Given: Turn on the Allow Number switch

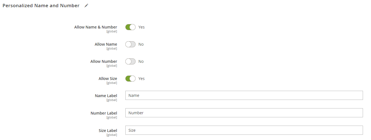Looking at the screenshot, I should [130, 61].
